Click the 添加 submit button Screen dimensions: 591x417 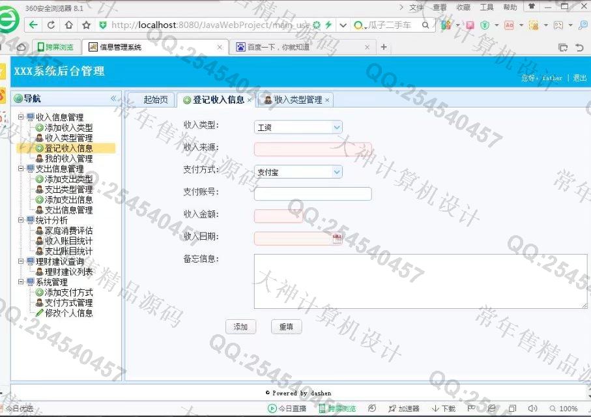click(240, 327)
